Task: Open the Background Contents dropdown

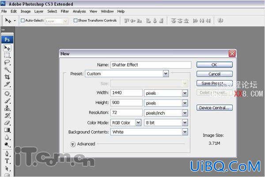Action: [149, 132]
